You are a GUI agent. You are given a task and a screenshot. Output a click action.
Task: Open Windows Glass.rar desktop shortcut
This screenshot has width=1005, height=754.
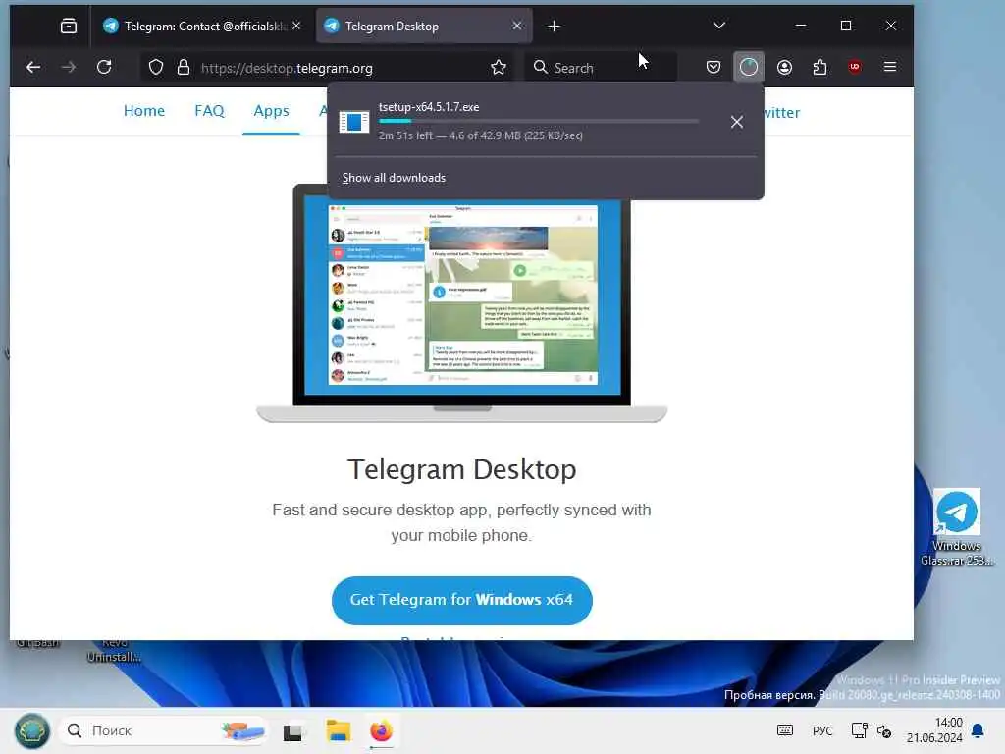coord(956,527)
